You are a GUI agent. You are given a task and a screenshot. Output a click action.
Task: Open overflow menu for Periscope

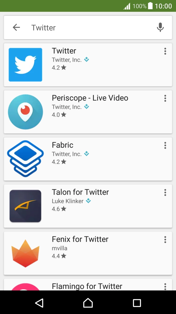point(165,98)
